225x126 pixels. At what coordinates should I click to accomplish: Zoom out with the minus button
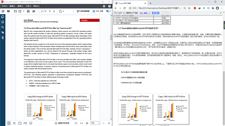104,123
